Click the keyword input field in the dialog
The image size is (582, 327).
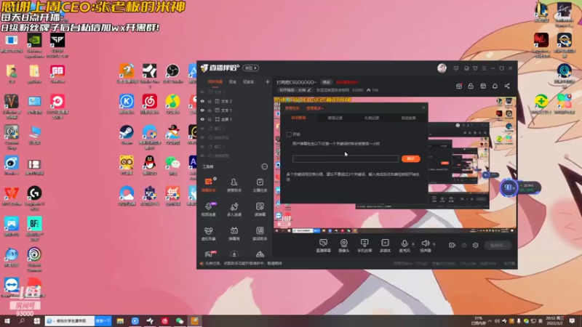point(345,158)
